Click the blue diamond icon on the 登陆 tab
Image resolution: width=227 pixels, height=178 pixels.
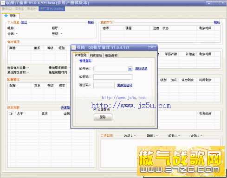[x=6, y=15]
